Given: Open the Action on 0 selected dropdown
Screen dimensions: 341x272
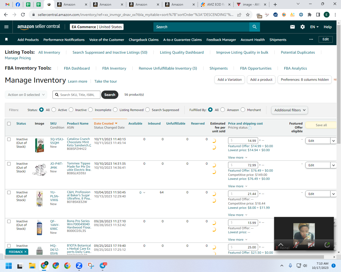Looking at the screenshot, I should 26,95.
